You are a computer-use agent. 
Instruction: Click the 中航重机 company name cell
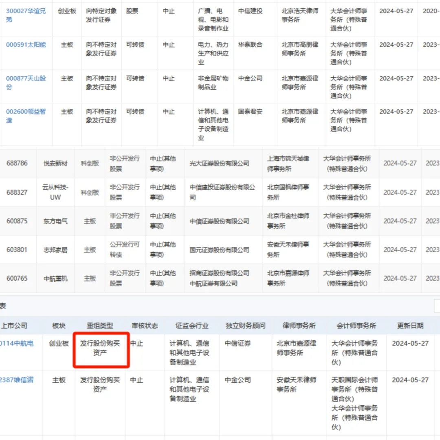coord(55,278)
